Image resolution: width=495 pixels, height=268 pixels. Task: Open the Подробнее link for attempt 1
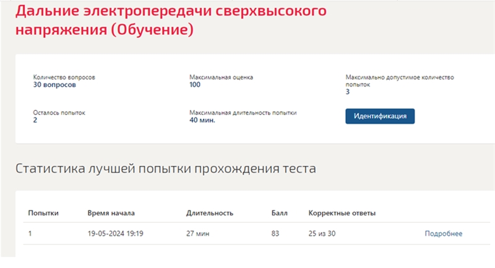443,233
